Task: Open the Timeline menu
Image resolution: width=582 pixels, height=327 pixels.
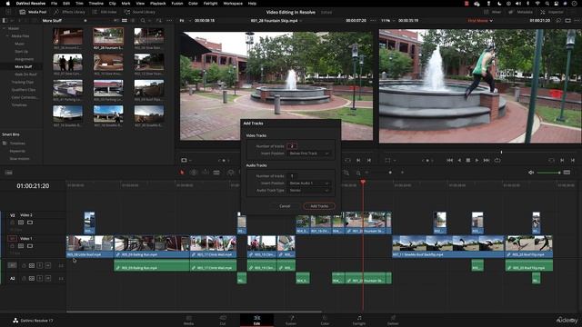Action: (x=95, y=4)
